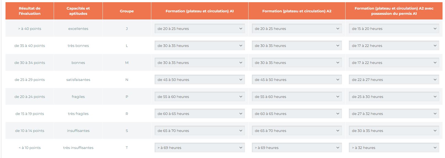Expand the 'de 27 à 32 heures' dropdown
The width and height of the screenshot is (445, 158).
(394, 114)
